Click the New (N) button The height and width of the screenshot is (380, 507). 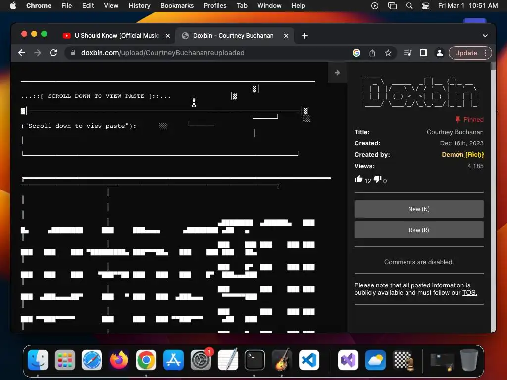point(419,209)
